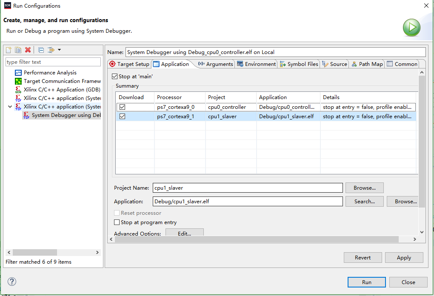Focus the type filter text box
Image resolution: width=434 pixels, height=296 pixels.
tap(53, 62)
